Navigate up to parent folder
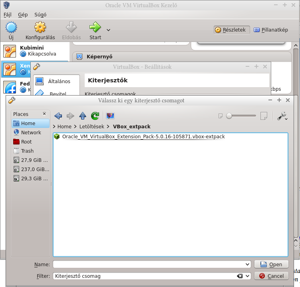 [x=83, y=116]
